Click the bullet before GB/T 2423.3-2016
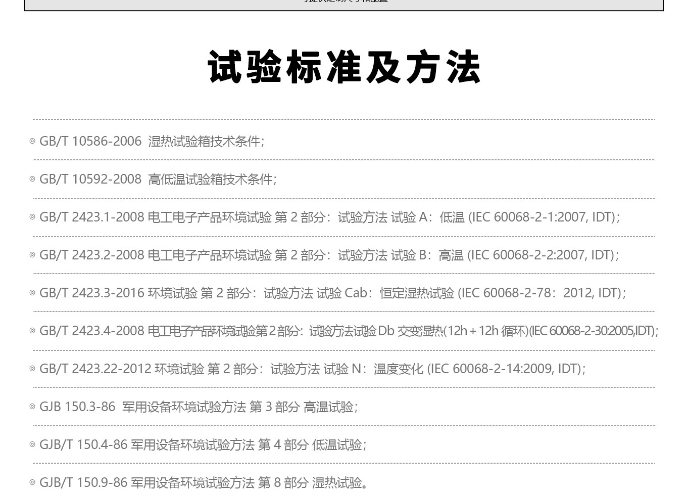The image size is (687, 490). coord(32,293)
